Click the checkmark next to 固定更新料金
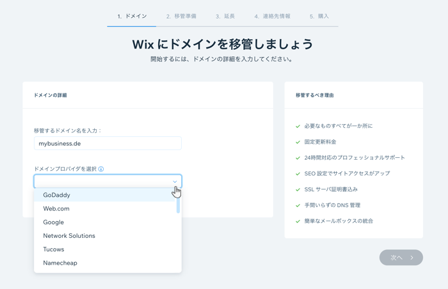 point(298,142)
